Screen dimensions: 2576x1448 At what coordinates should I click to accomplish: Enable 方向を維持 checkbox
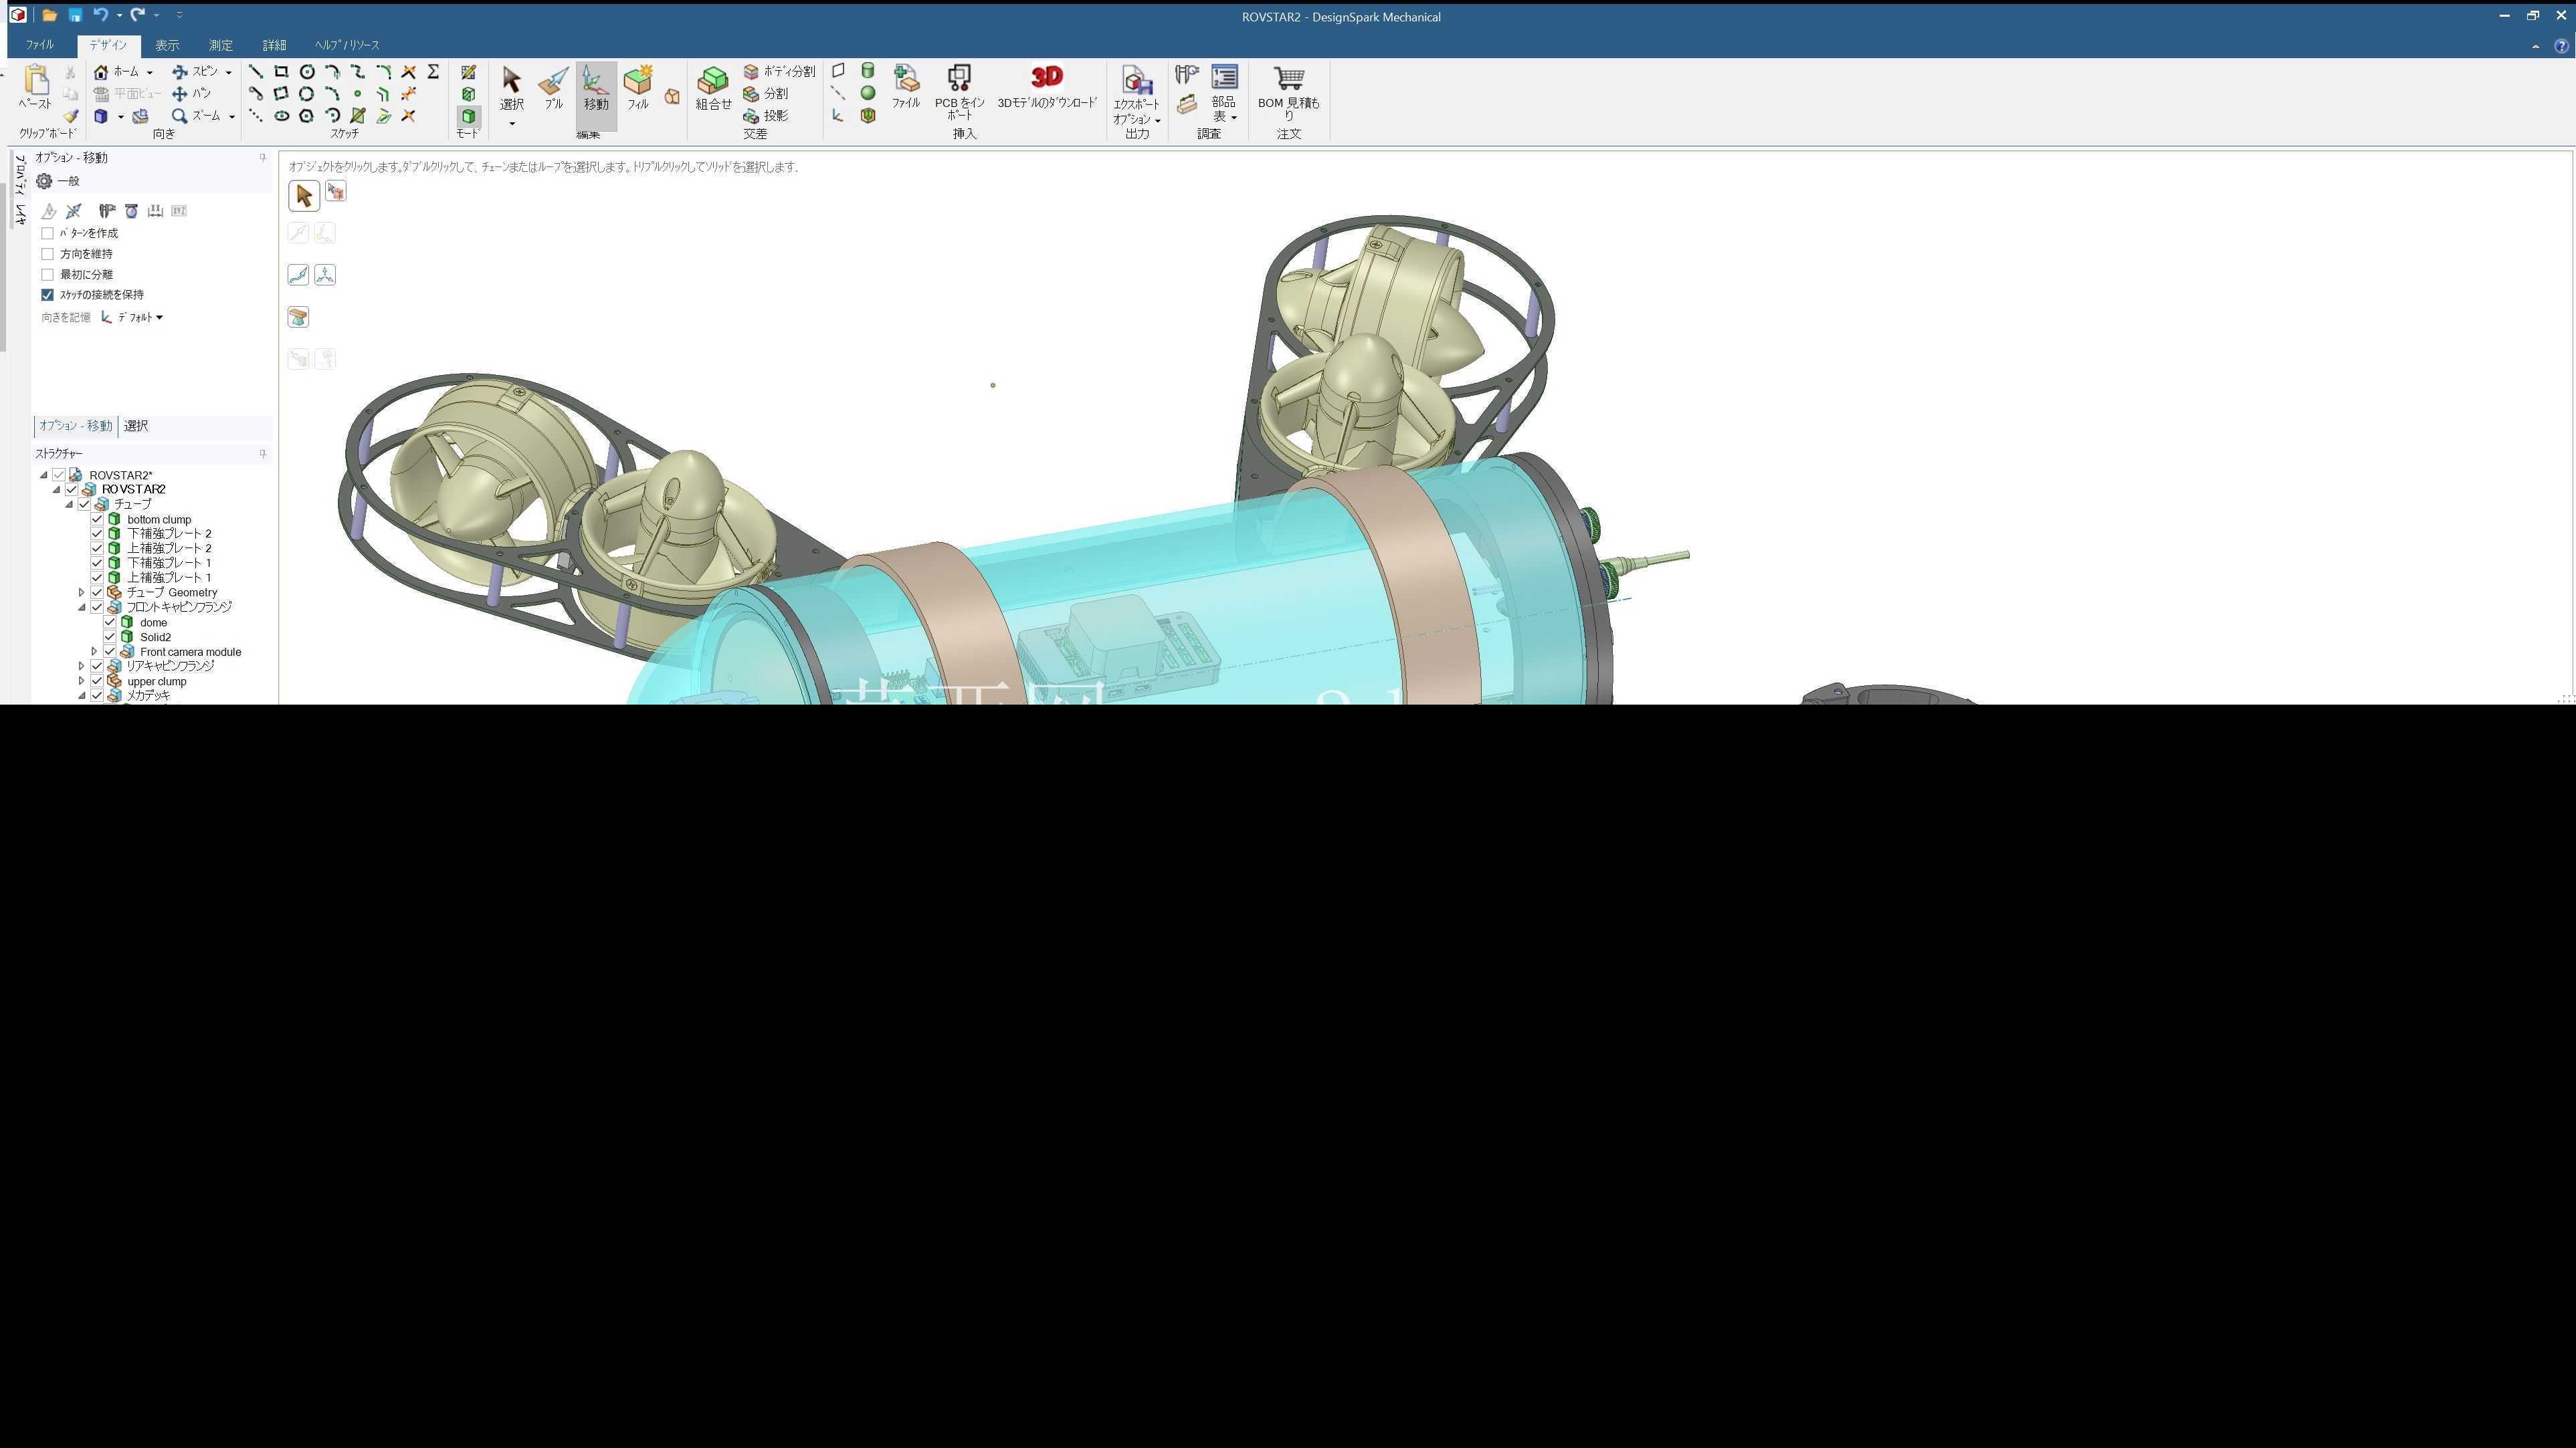(x=47, y=254)
